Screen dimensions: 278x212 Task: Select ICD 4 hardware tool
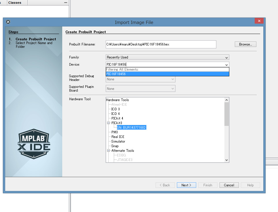coord(116,114)
